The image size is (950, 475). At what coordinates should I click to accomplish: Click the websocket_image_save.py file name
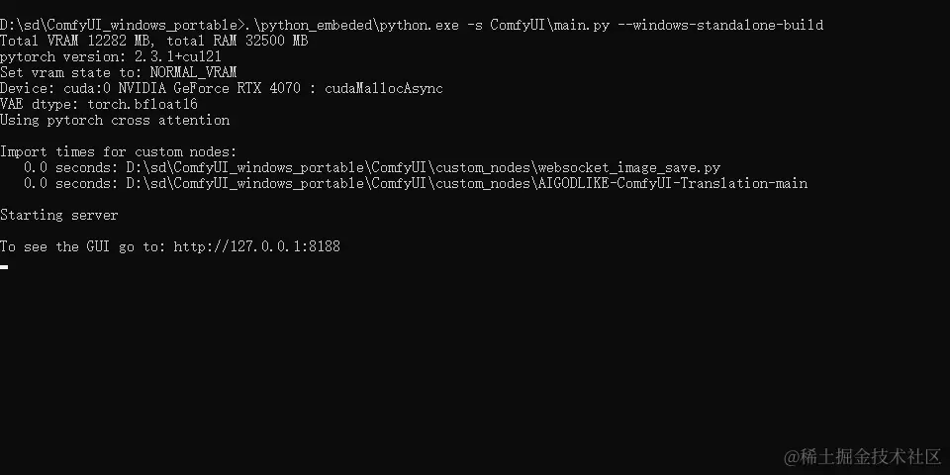pos(629,168)
